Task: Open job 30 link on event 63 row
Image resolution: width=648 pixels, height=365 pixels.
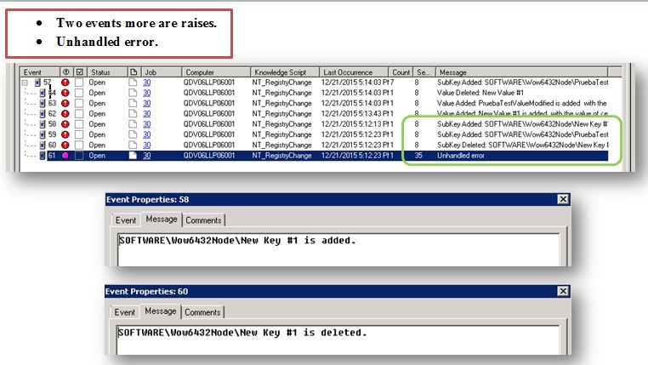Action: click(x=147, y=103)
